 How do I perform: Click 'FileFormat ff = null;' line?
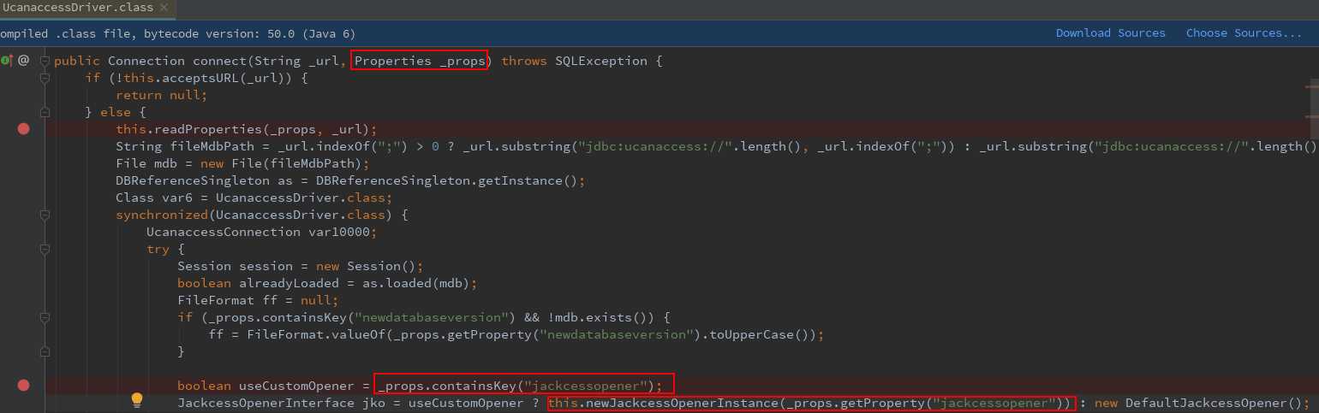tap(258, 300)
